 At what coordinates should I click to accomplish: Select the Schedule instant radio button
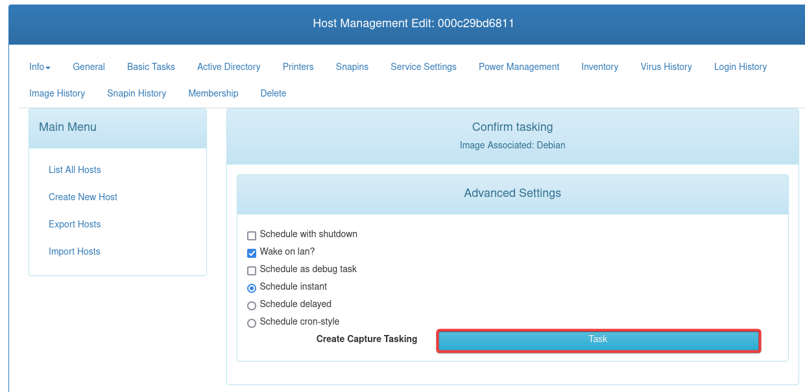[252, 288]
